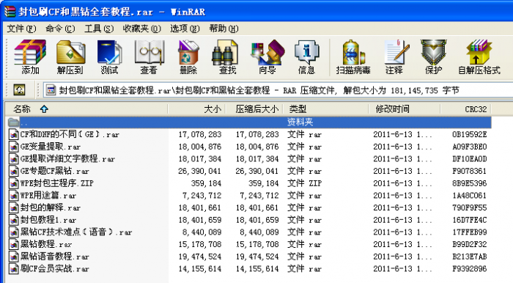The width and height of the screenshot is (513, 283).
Task: Open the 查看 (View) book icon
Action: point(149,57)
